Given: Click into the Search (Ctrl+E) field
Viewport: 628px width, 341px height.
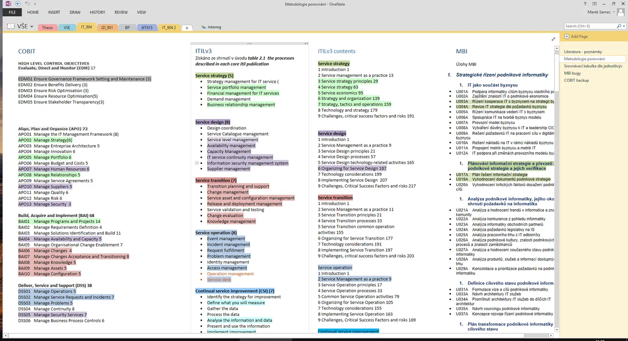Looking at the screenshot, I should click(589, 26).
